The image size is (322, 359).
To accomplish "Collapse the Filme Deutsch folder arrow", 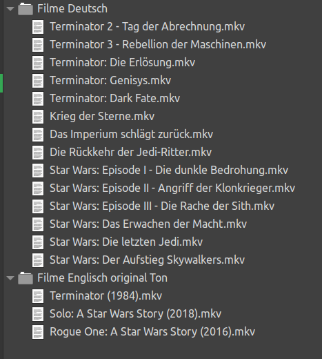I will [10, 9].
